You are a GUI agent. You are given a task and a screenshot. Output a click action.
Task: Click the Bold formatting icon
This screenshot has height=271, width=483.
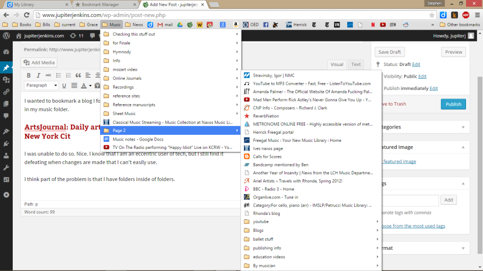tap(29, 75)
